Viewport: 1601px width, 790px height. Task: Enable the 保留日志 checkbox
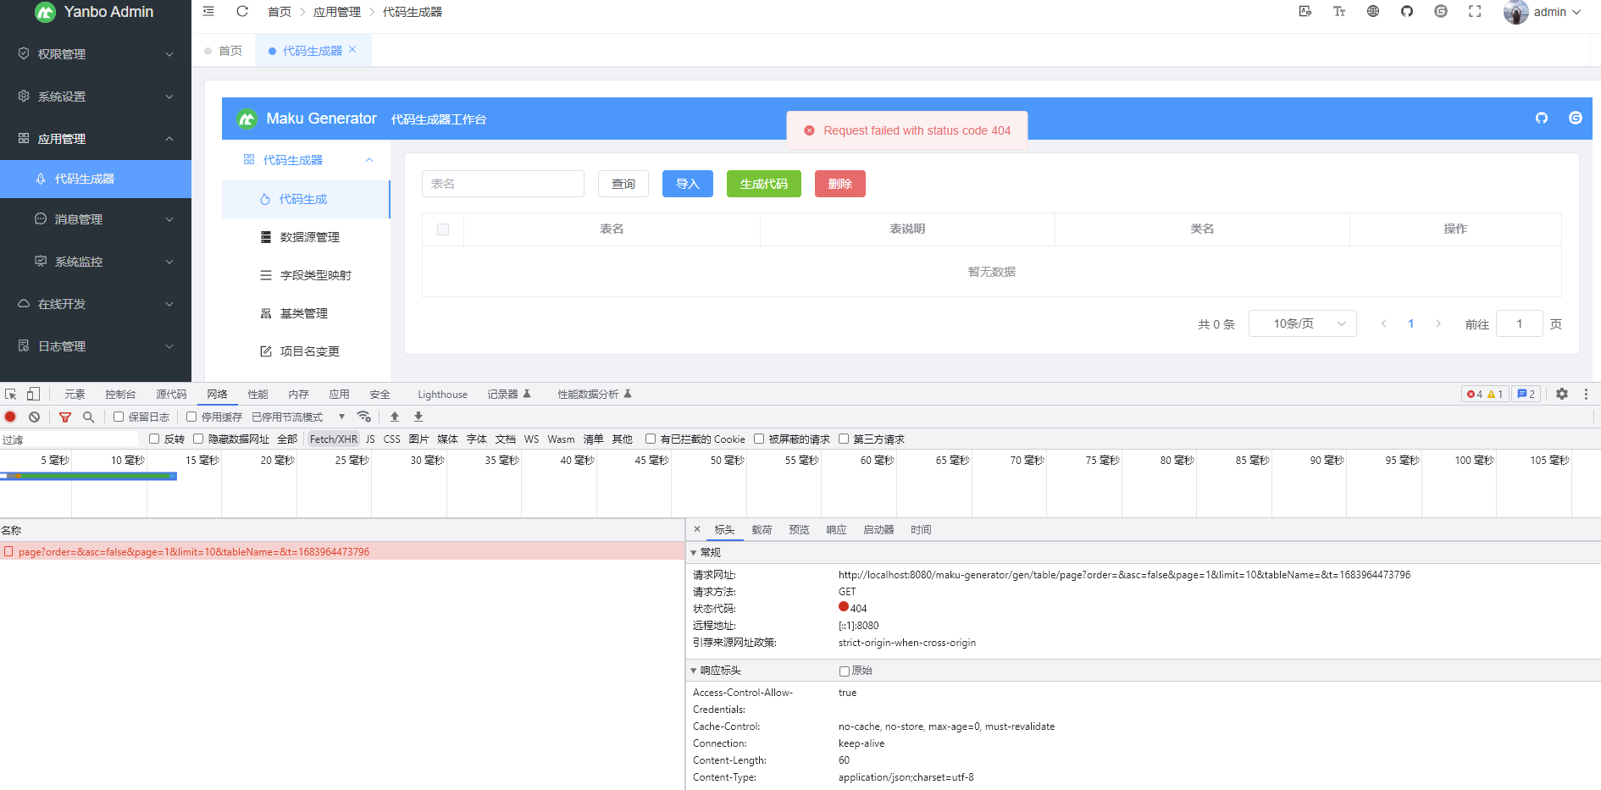[119, 417]
